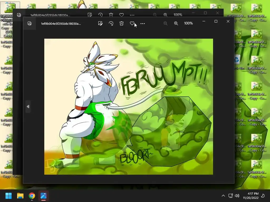Open See more menu in front window
Viewport: 270px width, 202px height.
[143, 23]
